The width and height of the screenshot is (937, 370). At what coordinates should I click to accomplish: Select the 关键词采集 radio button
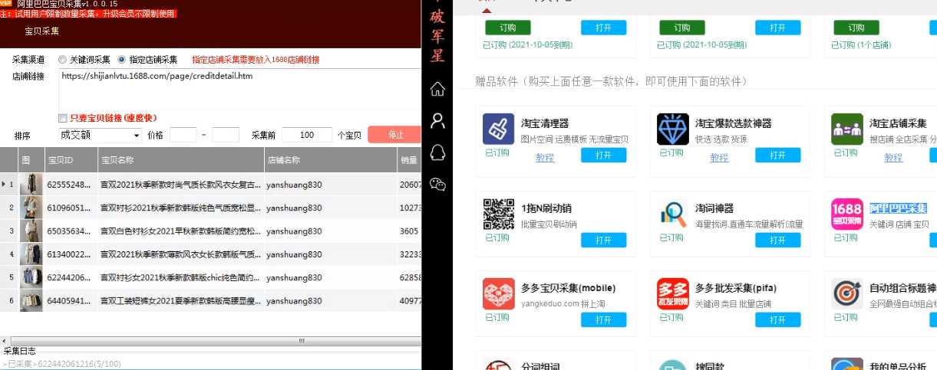64,60
